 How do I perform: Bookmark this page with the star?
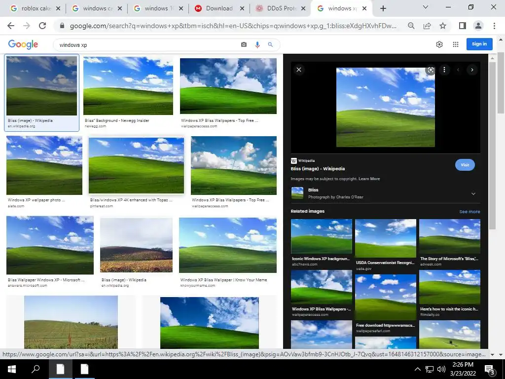(443, 26)
